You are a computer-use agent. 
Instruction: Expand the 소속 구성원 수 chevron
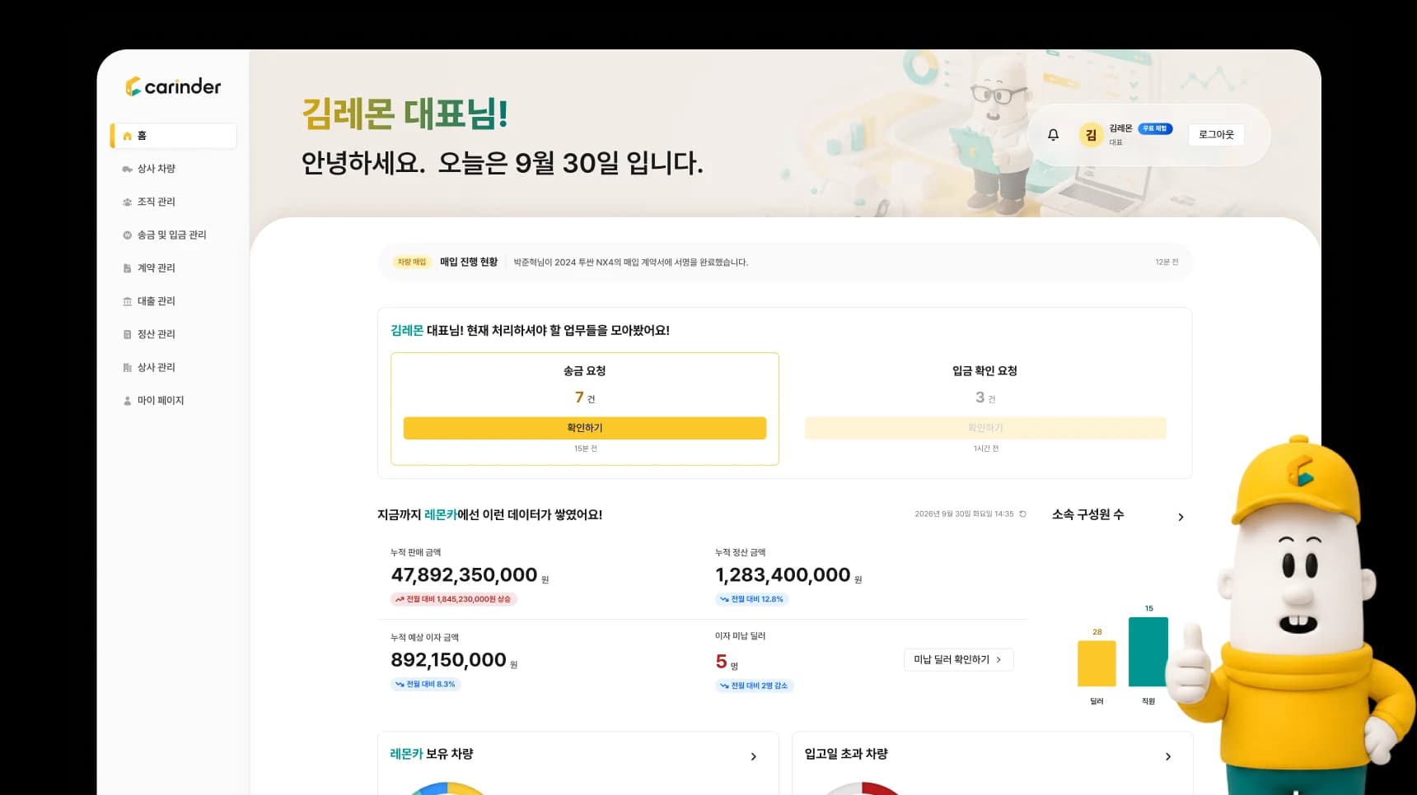tap(1181, 517)
